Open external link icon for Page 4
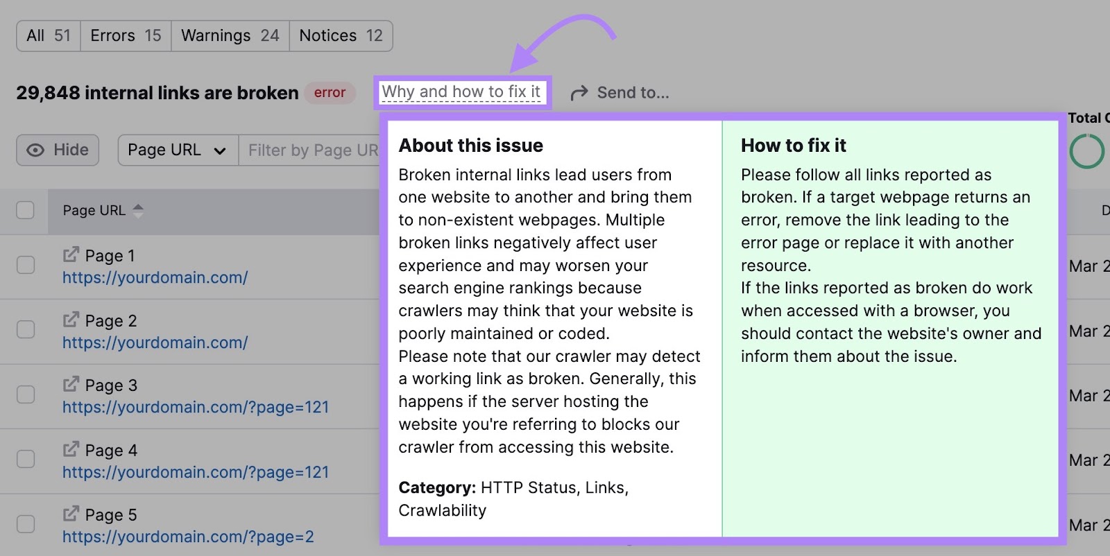The image size is (1110, 556). click(71, 449)
